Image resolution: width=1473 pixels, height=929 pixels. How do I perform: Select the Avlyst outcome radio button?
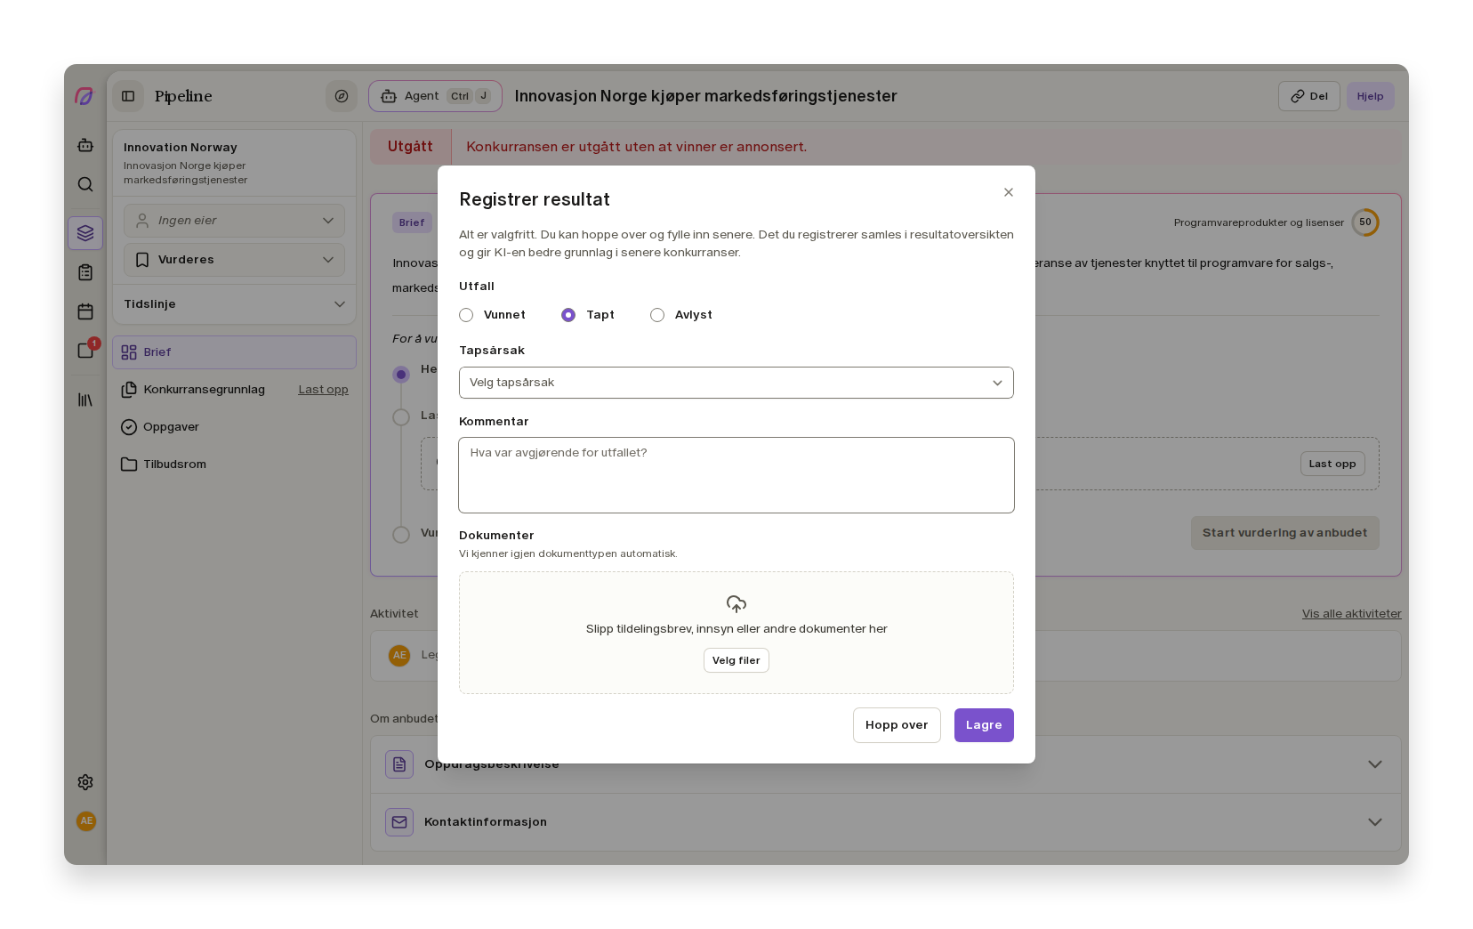pyautogui.click(x=657, y=315)
